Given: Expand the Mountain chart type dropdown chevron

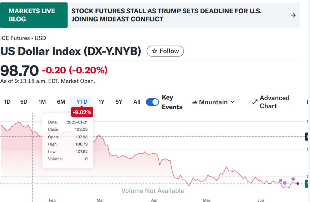Looking at the screenshot, I should point(232,102).
